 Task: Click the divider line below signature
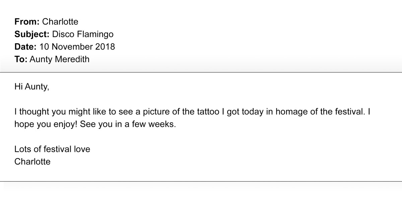coord(201,182)
